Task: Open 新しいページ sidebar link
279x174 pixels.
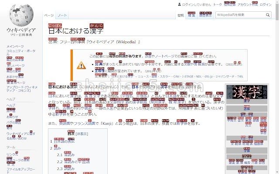Action: (16, 65)
